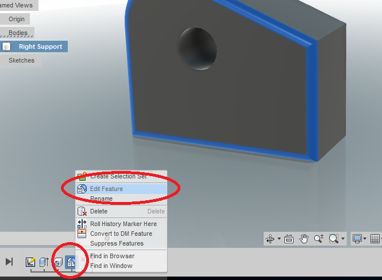Activate the Orbit navigation tool
This screenshot has height=280, width=382.
click(270, 238)
